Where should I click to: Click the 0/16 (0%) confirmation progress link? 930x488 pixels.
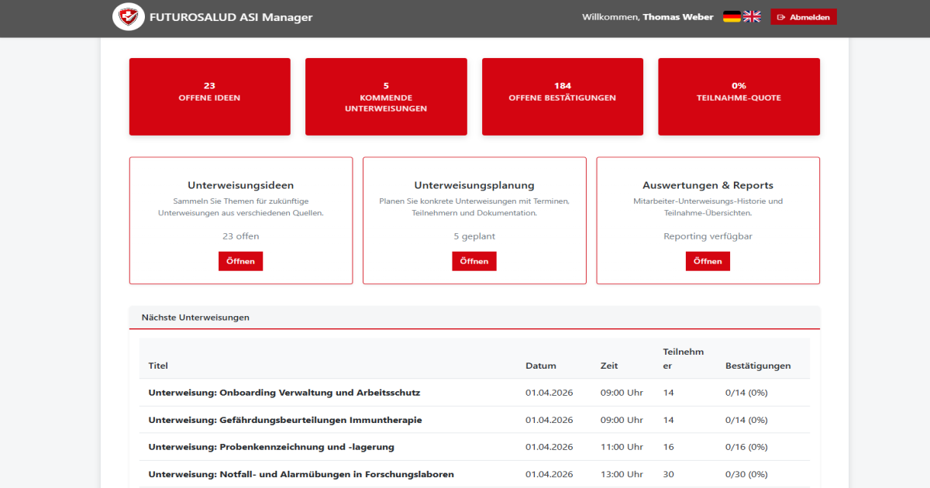click(x=745, y=446)
